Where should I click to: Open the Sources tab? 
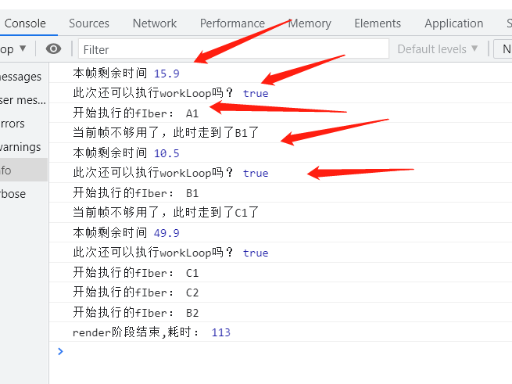89,23
